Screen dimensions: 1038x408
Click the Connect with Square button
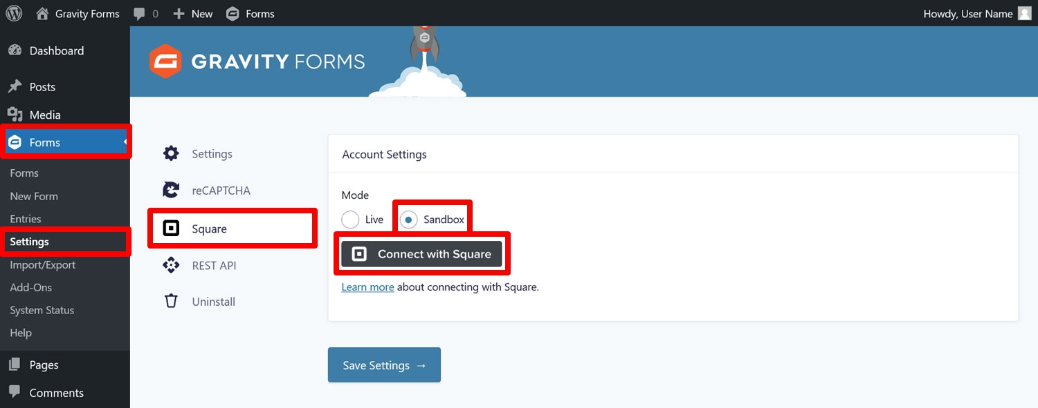pos(421,254)
